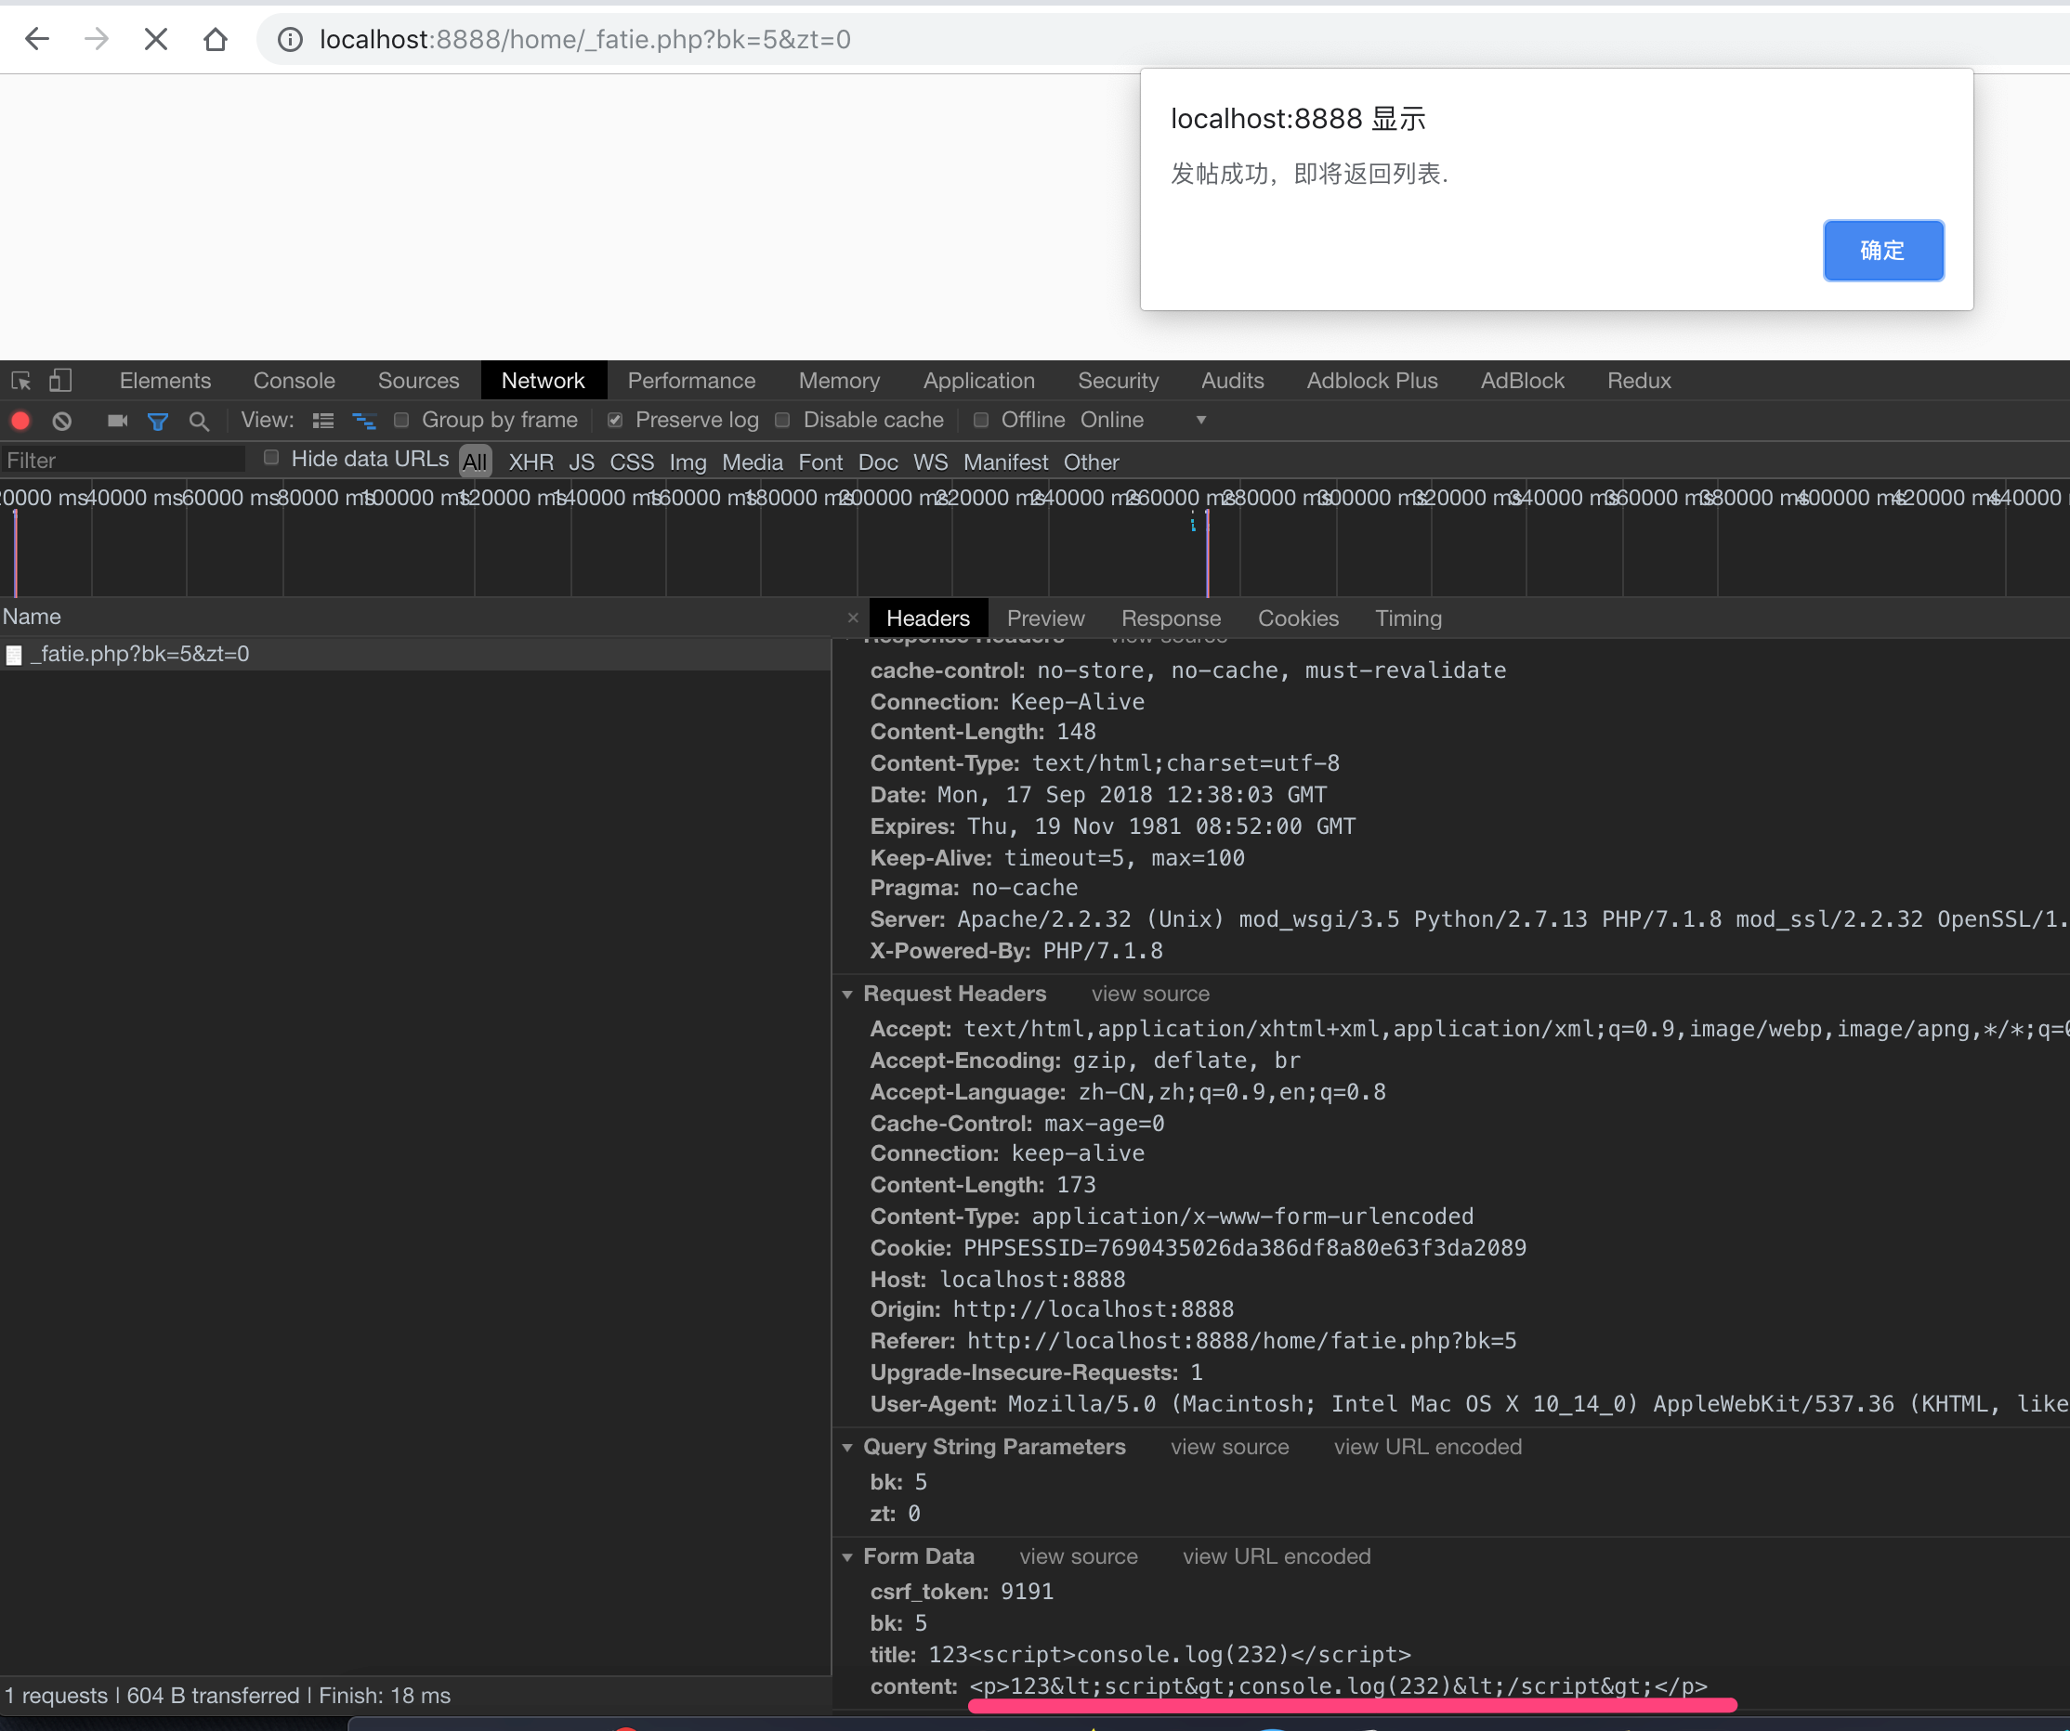Toggle the network filter funnel icon
Viewport: 2070px width, 1731px height.
tap(158, 421)
